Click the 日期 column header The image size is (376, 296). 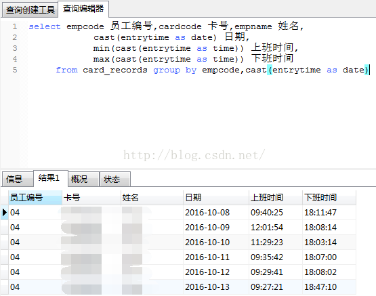(x=216, y=198)
